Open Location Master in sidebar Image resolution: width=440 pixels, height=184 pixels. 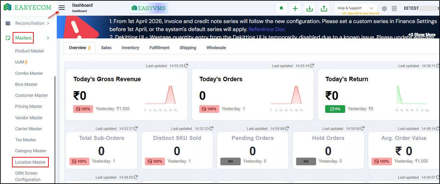click(x=30, y=162)
